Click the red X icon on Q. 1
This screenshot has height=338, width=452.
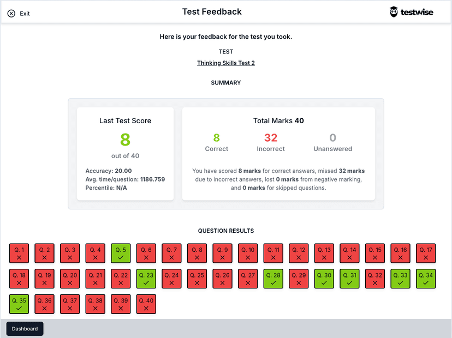(19, 256)
